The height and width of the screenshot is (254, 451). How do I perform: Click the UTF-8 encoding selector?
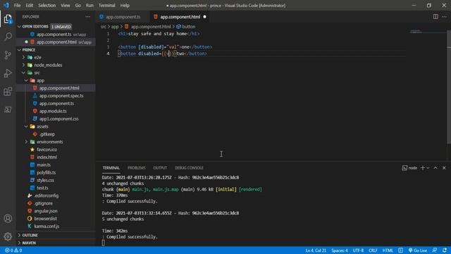pos(358,250)
